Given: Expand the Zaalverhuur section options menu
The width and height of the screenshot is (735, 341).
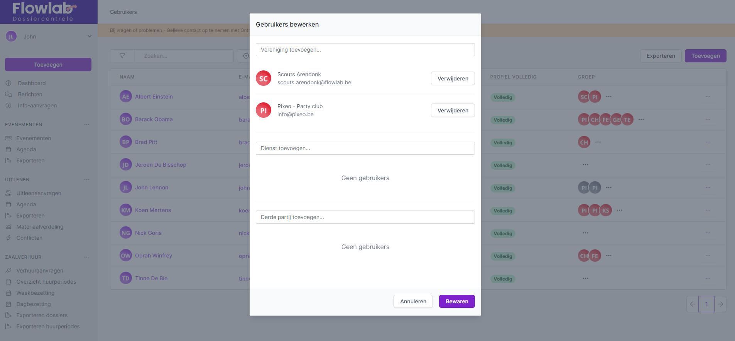Looking at the screenshot, I should (x=87, y=257).
